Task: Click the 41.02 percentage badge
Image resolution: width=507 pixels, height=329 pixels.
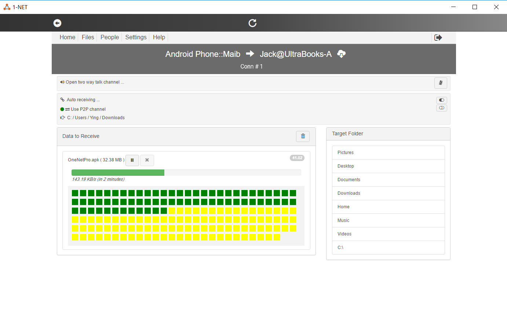Action: coord(297,158)
